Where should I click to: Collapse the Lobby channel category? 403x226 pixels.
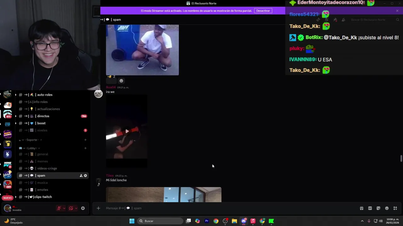29,148
